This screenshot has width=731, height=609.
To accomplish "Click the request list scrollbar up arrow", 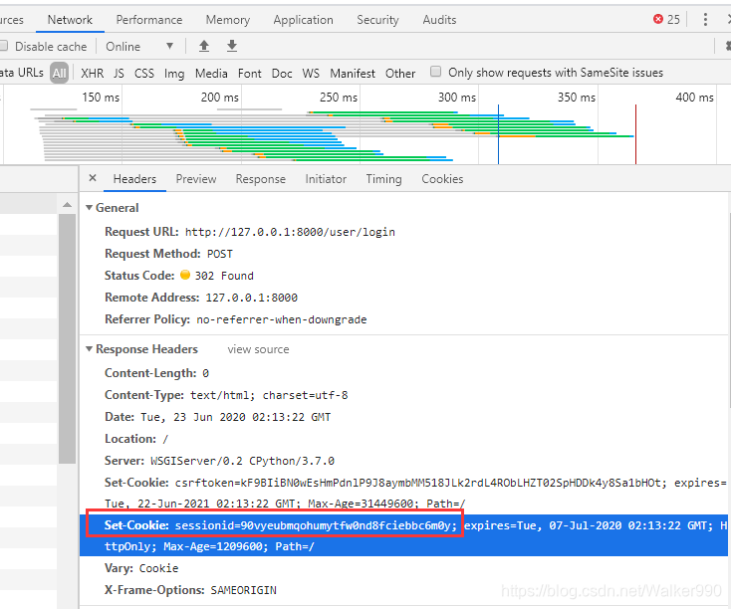I will 67,205.
